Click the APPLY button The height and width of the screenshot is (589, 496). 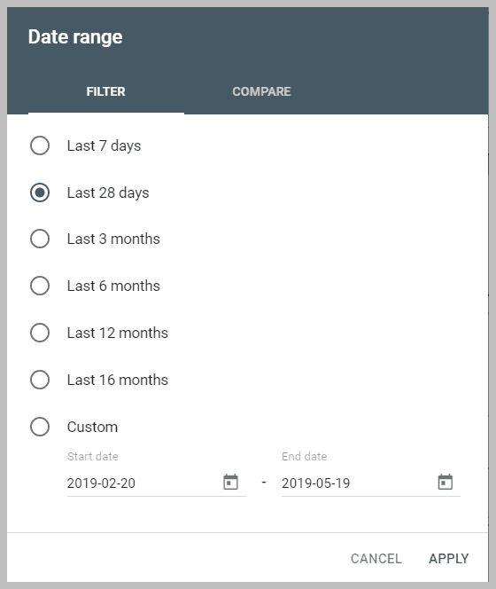click(449, 559)
